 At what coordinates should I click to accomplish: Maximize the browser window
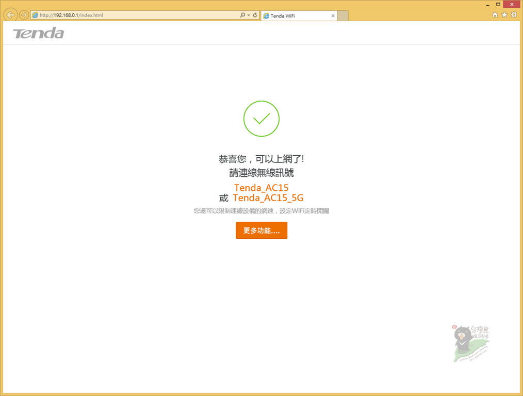tap(498, 4)
